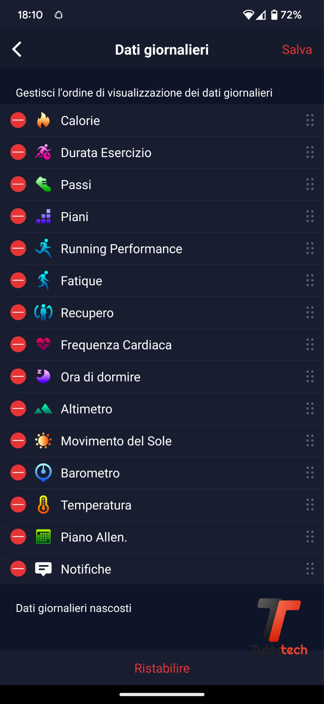Tap Salva to save order
324x704 pixels.
(x=297, y=50)
